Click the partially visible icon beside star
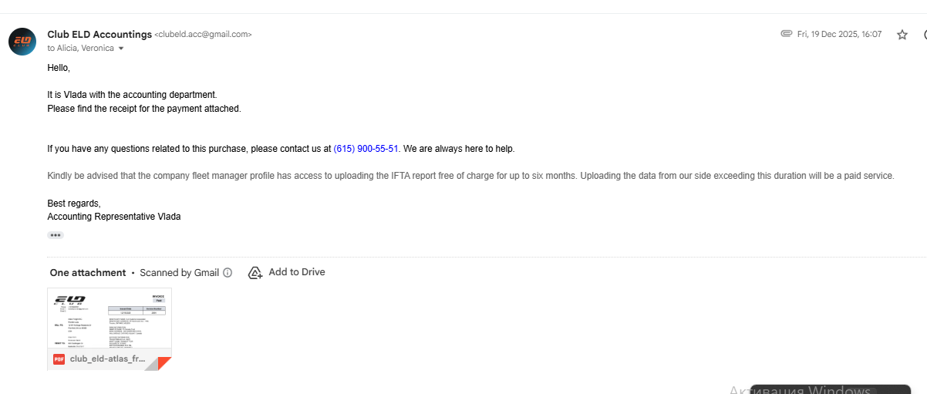This screenshot has width=927, height=394. pyautogui.click(x=924, y=35)
